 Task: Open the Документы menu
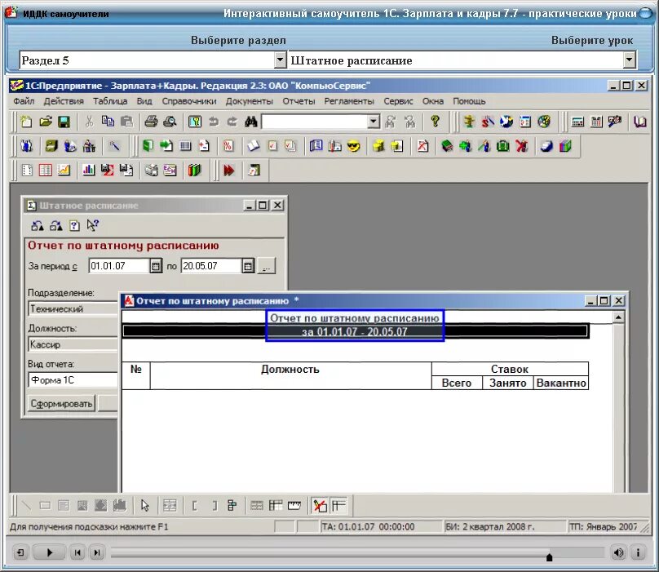coord(250,101)
